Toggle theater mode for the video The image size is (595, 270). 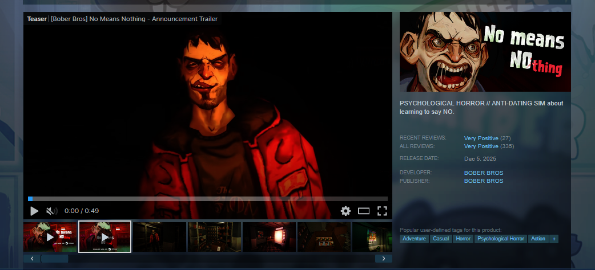click(x=364, y=211)
